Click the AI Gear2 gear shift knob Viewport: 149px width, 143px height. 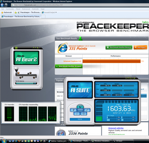pyautogui.click(x=16, y=69)
